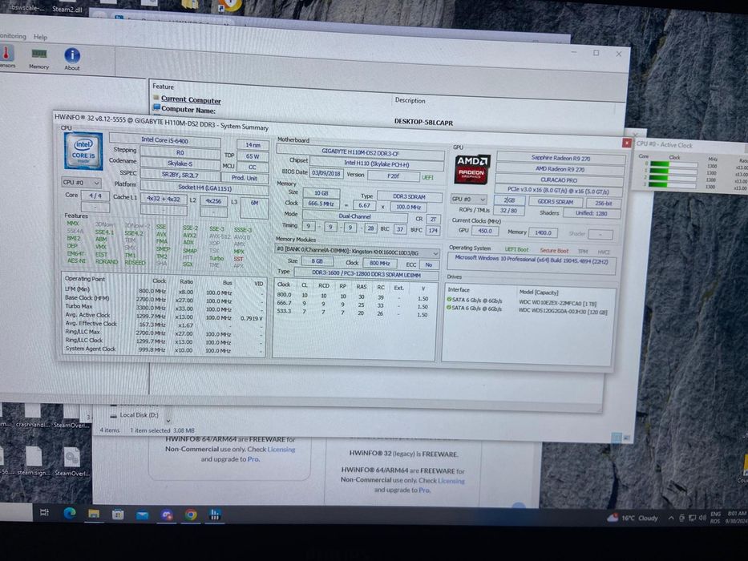Click the Pro link in left HWiNFO box
This screenshot has width=748, height=561.
pyautogui.click(x=253, y=459)
